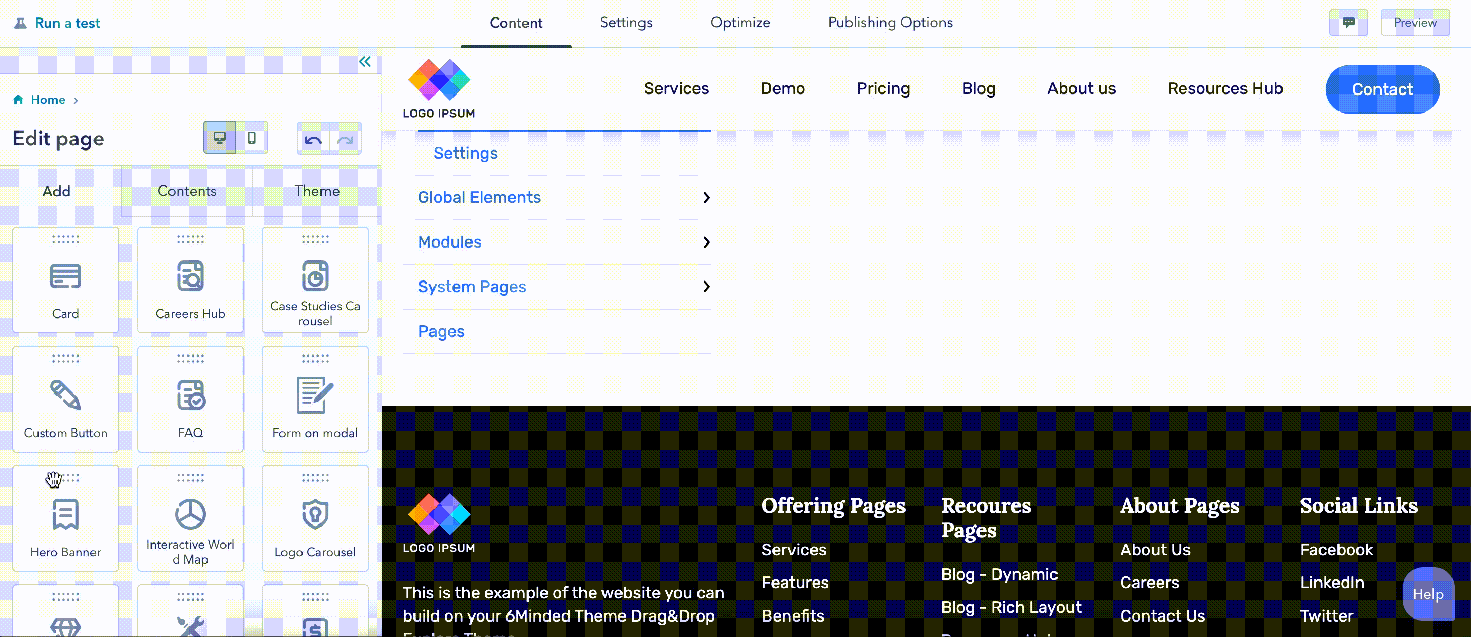This screenshot has width=1471, height=637.
Task: Select the Case Studies Carousel module icon
Action: tap(315, 276)
